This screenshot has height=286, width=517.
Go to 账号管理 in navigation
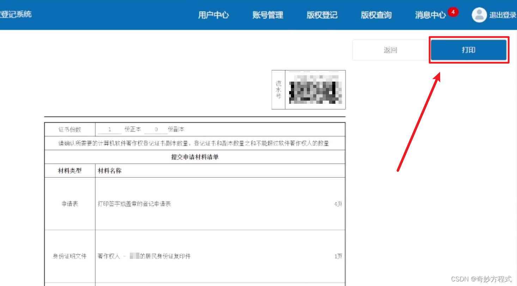(268, 15)
